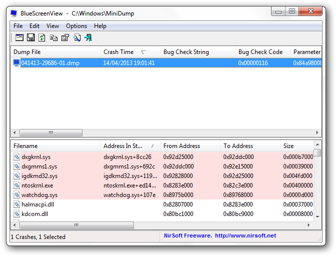The image size is (336, 256).
Task: Click lower pane horizontal scrollbar thumb
Action: [76, 225]
